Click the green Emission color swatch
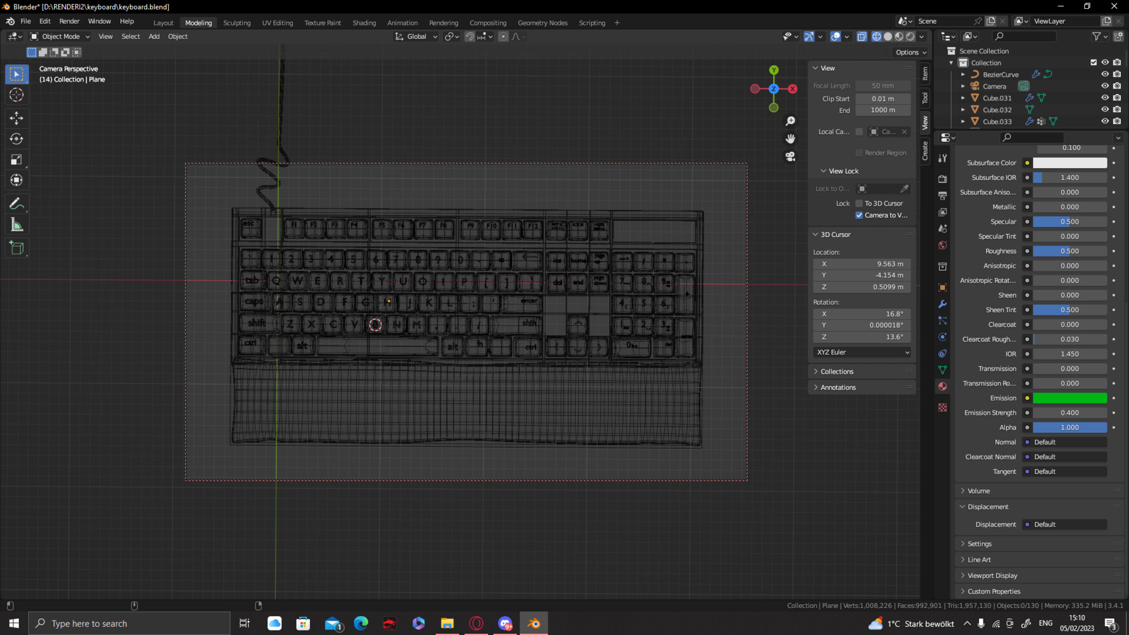1129x635 pixels. point(1070,398)
